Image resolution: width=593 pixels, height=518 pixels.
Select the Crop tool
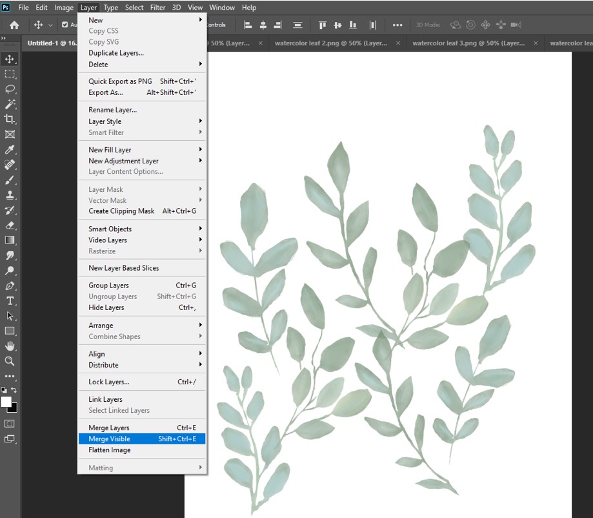click(10, 119)
